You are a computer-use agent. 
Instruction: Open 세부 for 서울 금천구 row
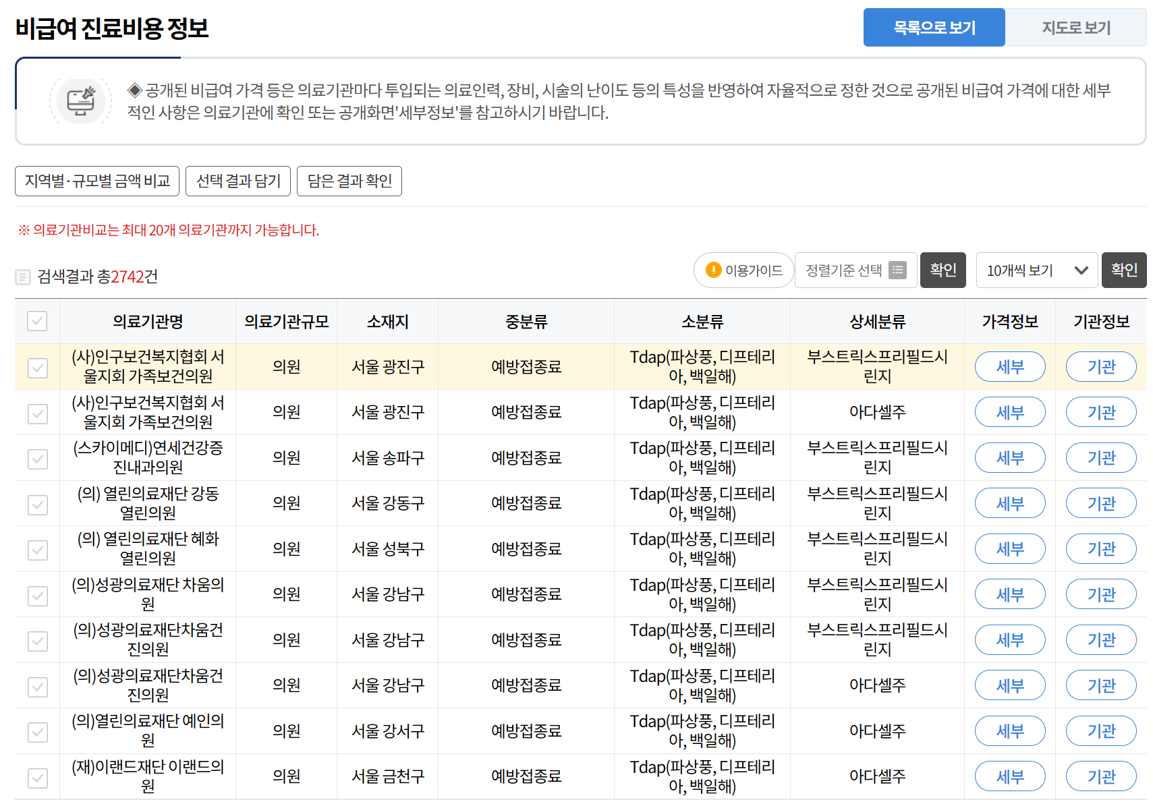coord(1010,776)
